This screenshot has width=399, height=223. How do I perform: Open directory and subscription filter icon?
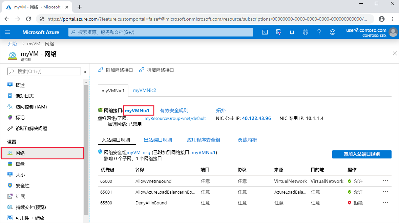(x=278, y=32)
